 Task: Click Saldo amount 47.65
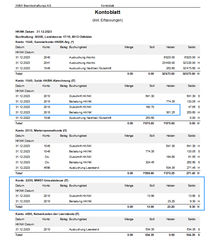(x=192, y=107)
